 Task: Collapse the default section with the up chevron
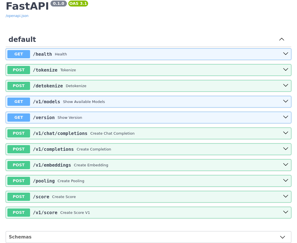(x=282, y=39)
